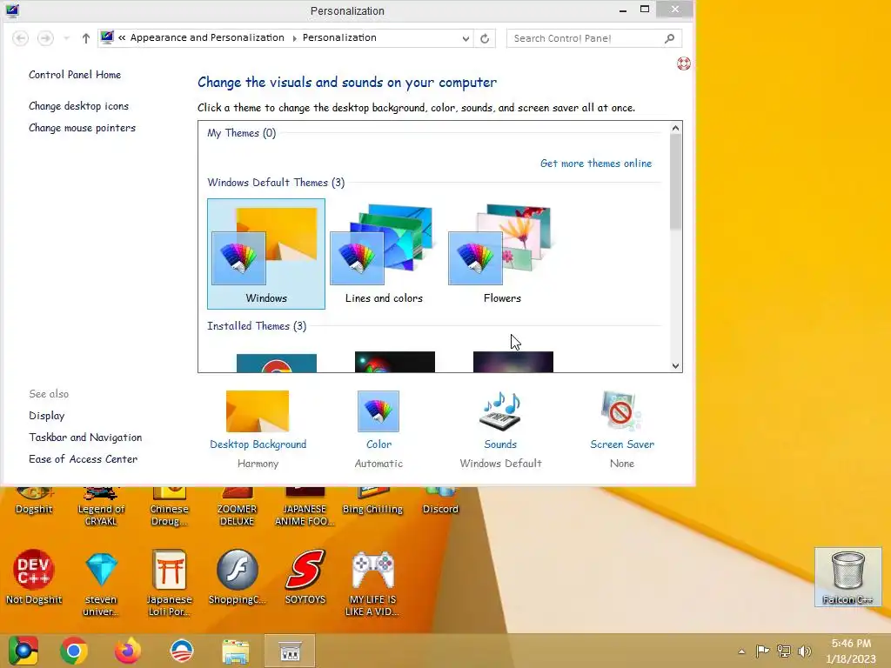Viewport: 891px width, 668px height.
Task: Select the last installed purple theme
Action: coord(512,362)
